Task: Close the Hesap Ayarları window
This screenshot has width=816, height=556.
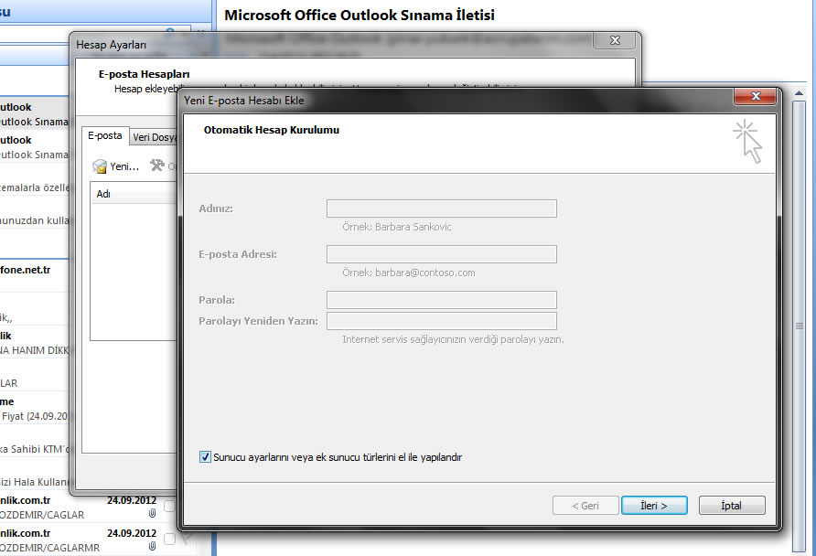Action: point(615,42)
